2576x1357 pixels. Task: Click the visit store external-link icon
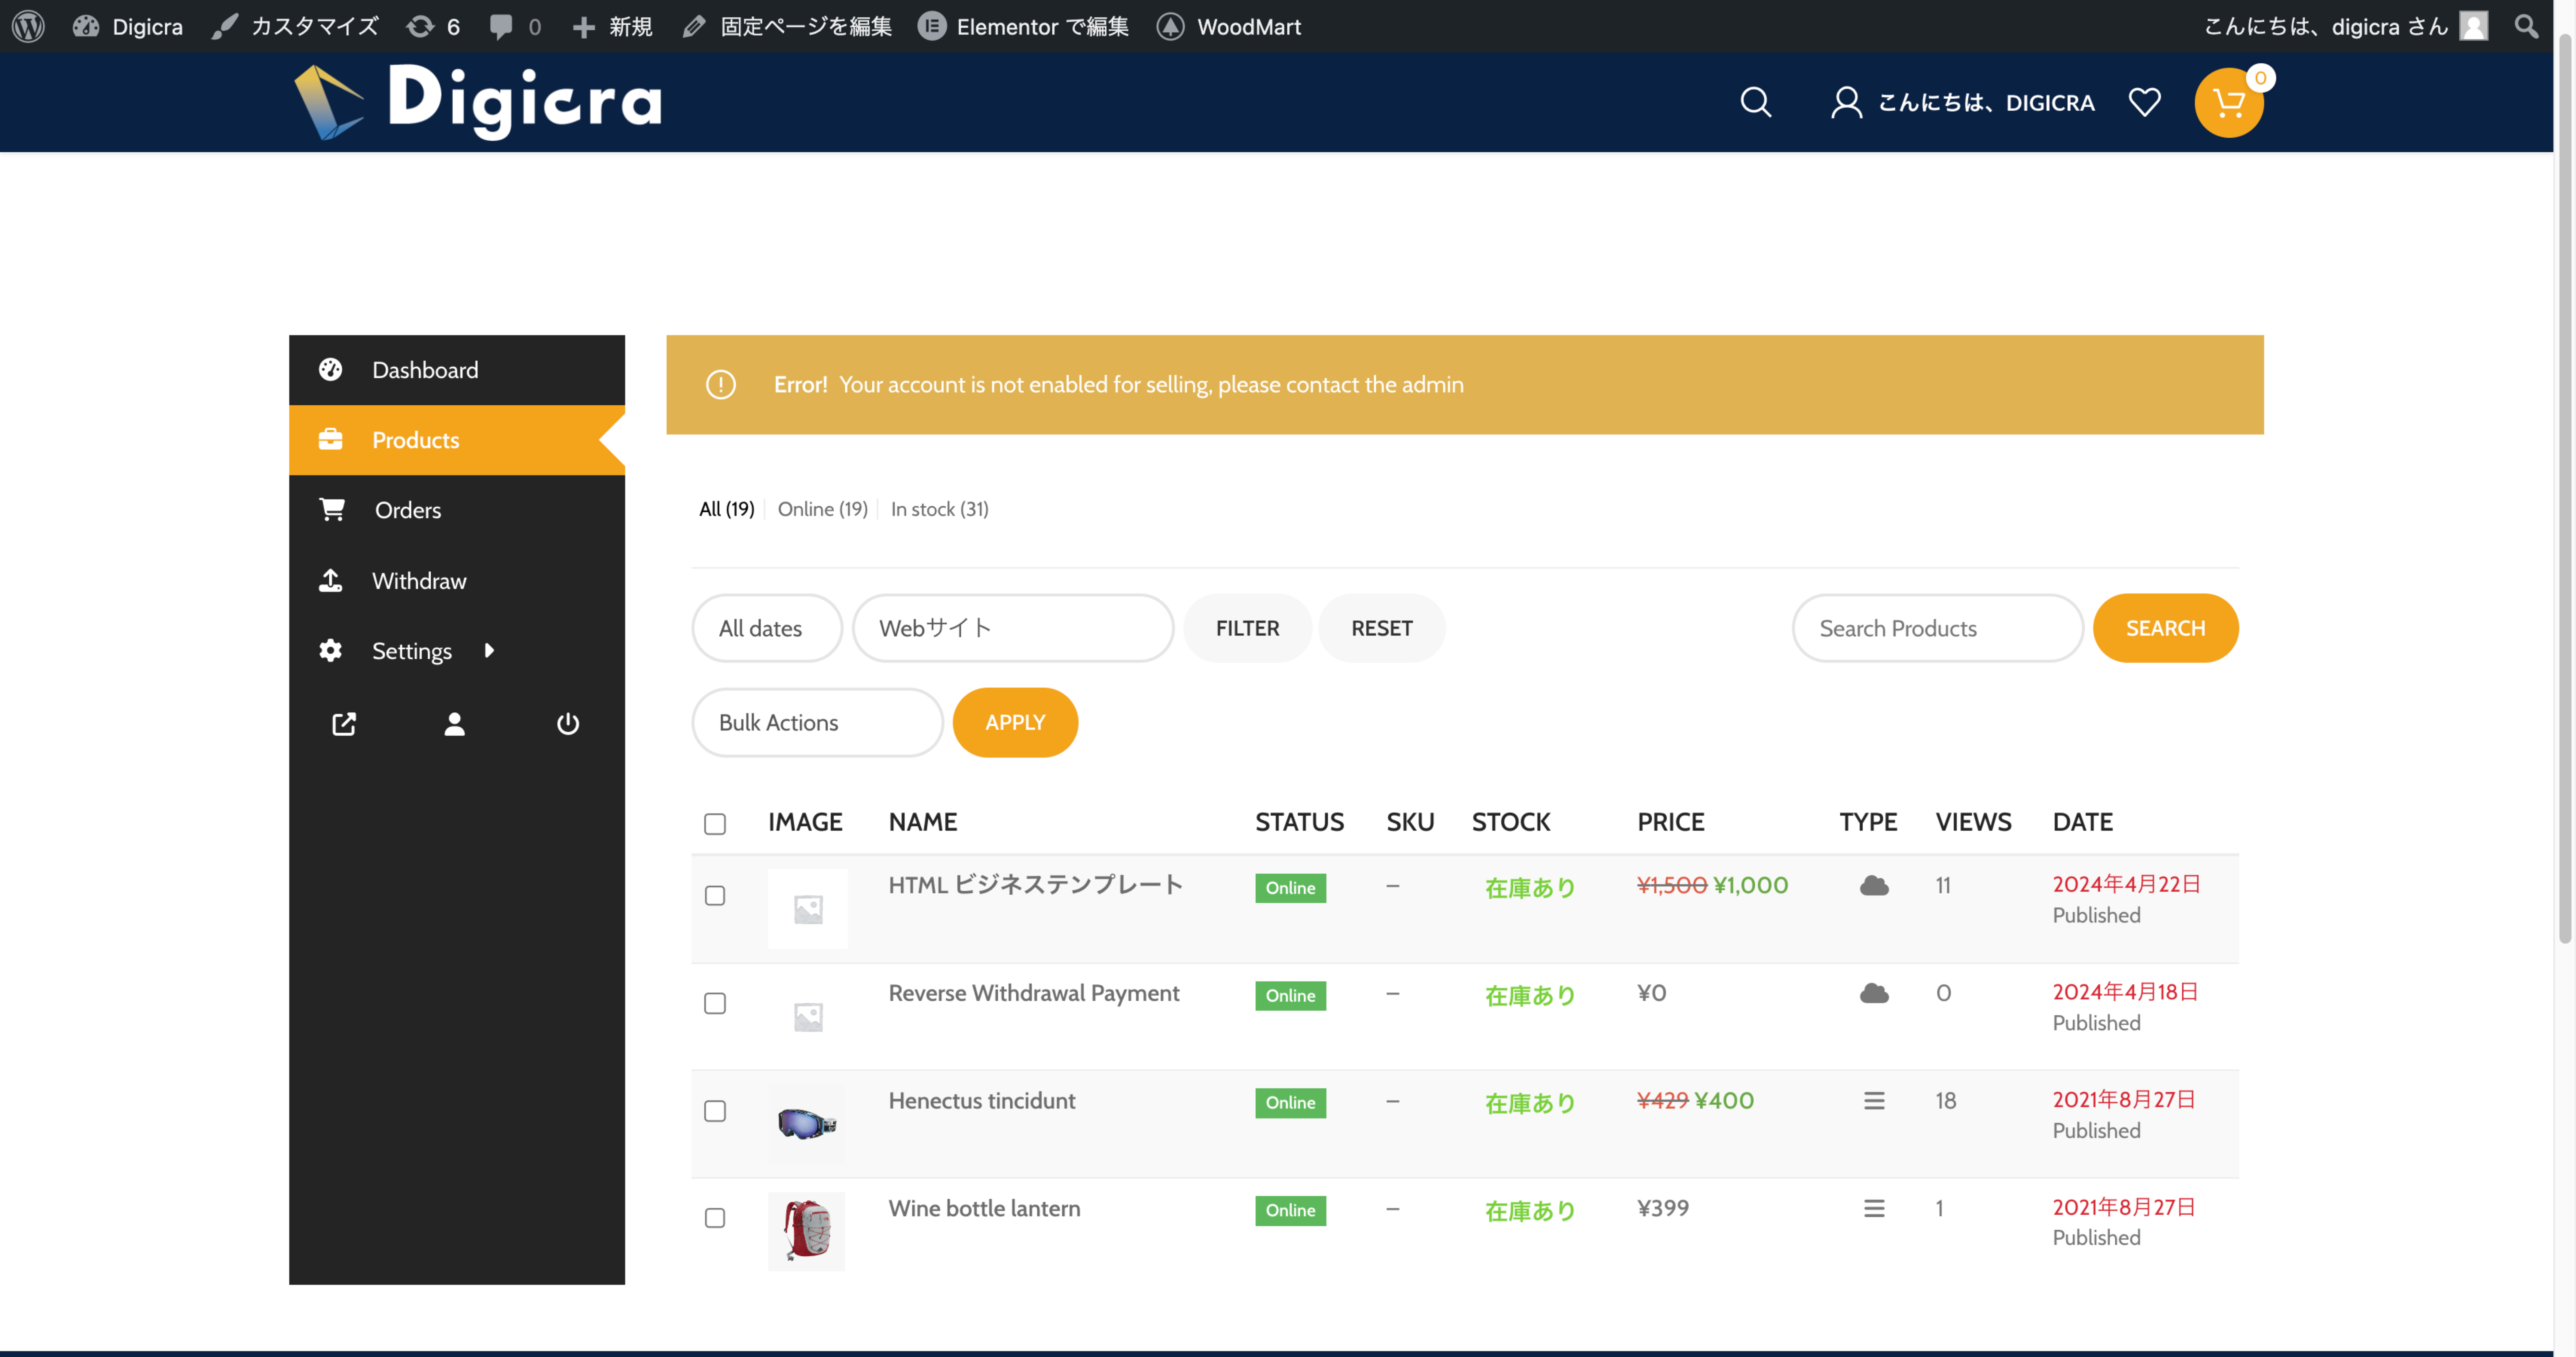pos(344,724)
